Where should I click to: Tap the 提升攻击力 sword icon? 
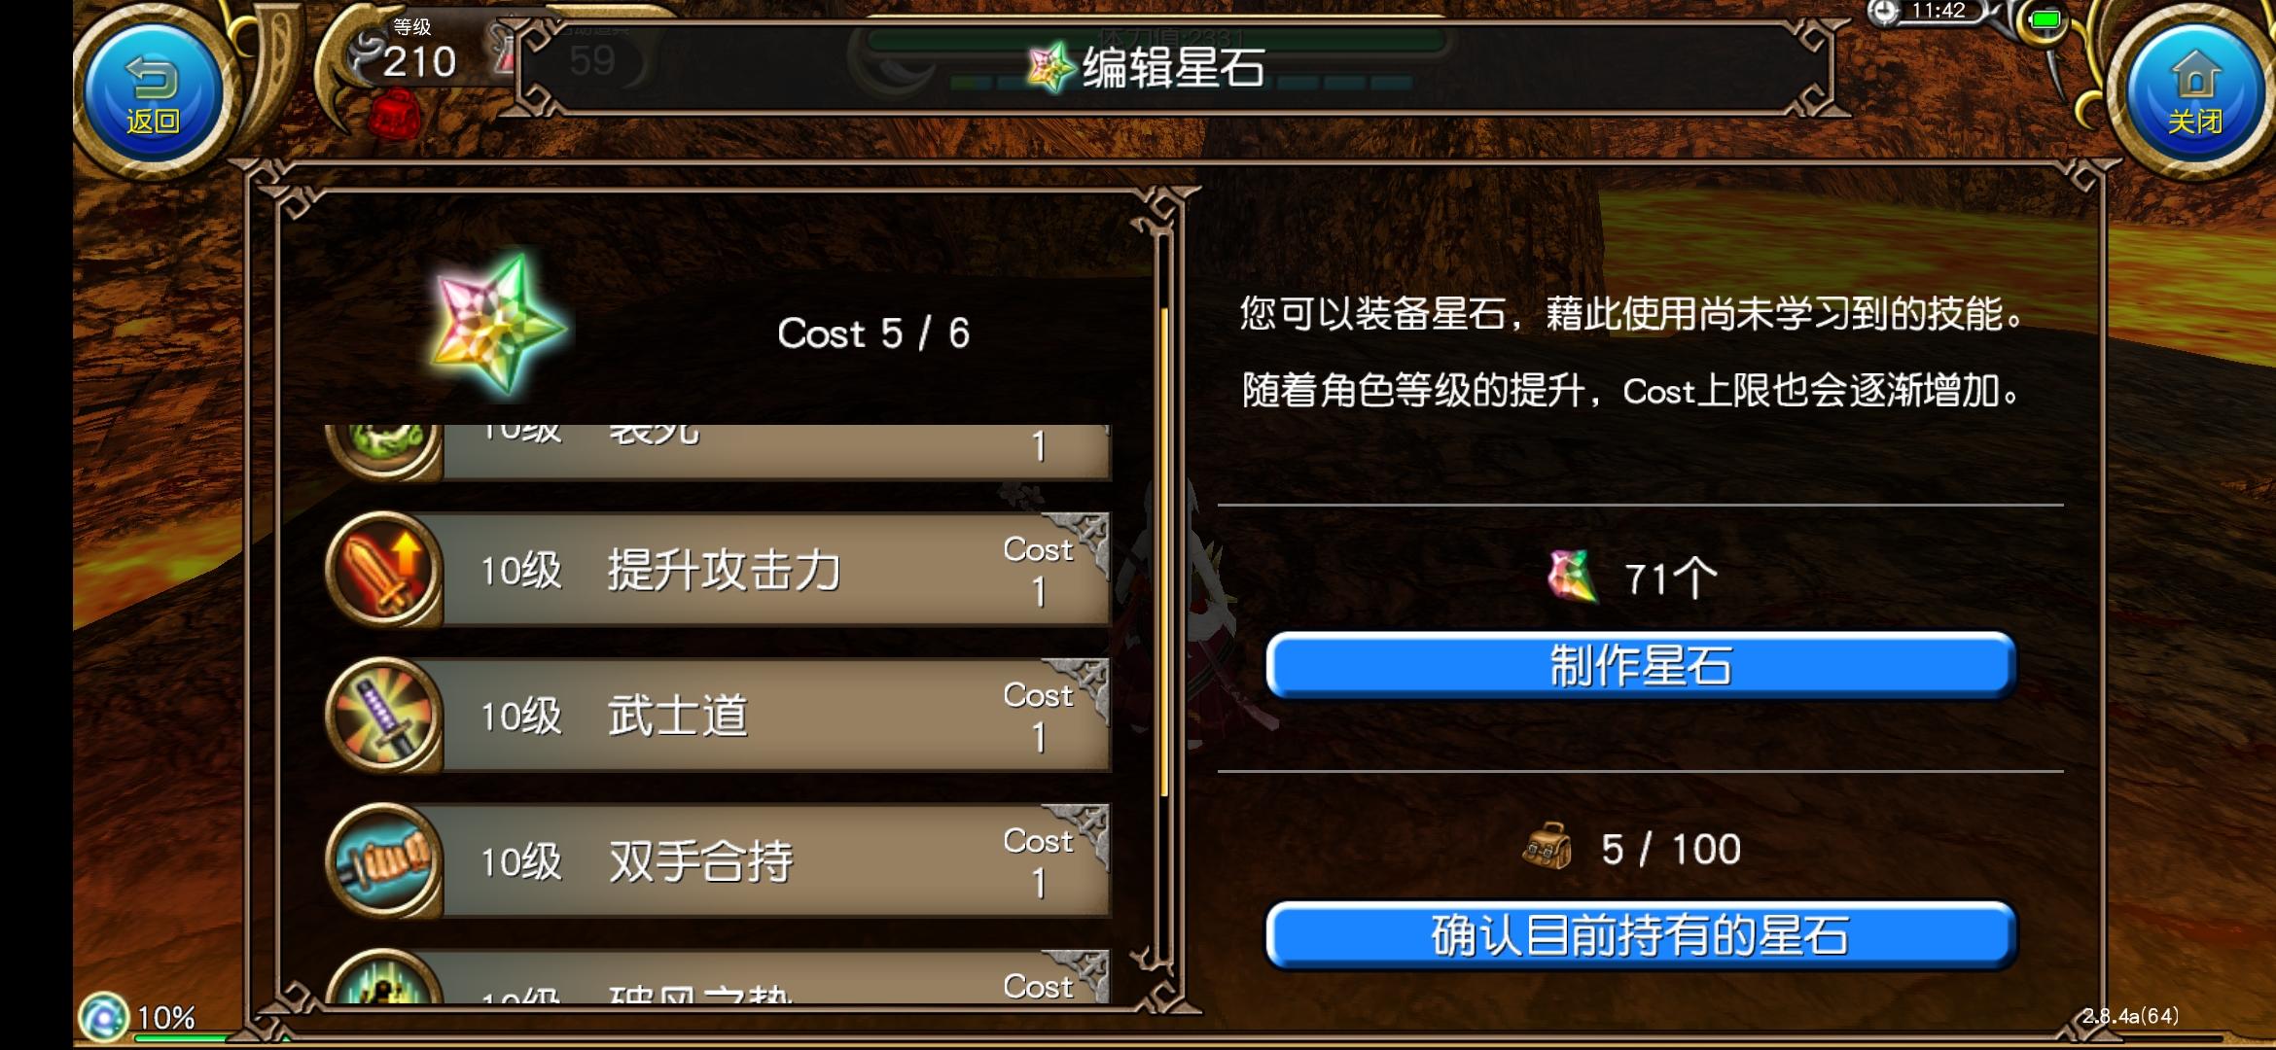385,570
